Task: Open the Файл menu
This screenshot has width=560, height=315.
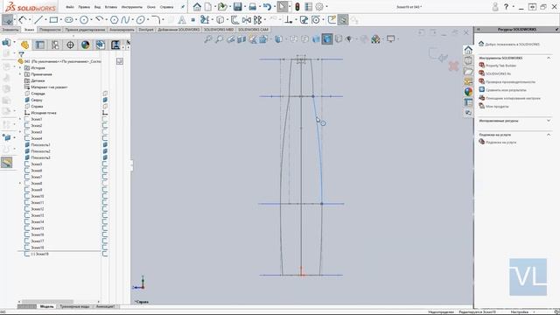Action: point(70,7)
